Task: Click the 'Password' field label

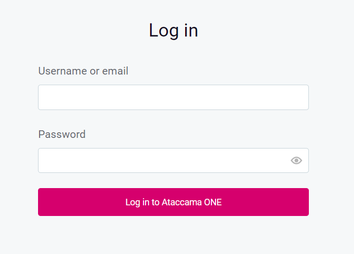Action: [62, 134]
